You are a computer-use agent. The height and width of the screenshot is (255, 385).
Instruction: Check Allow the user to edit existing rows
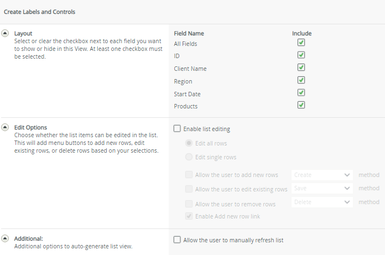click(x=189, y=189)
